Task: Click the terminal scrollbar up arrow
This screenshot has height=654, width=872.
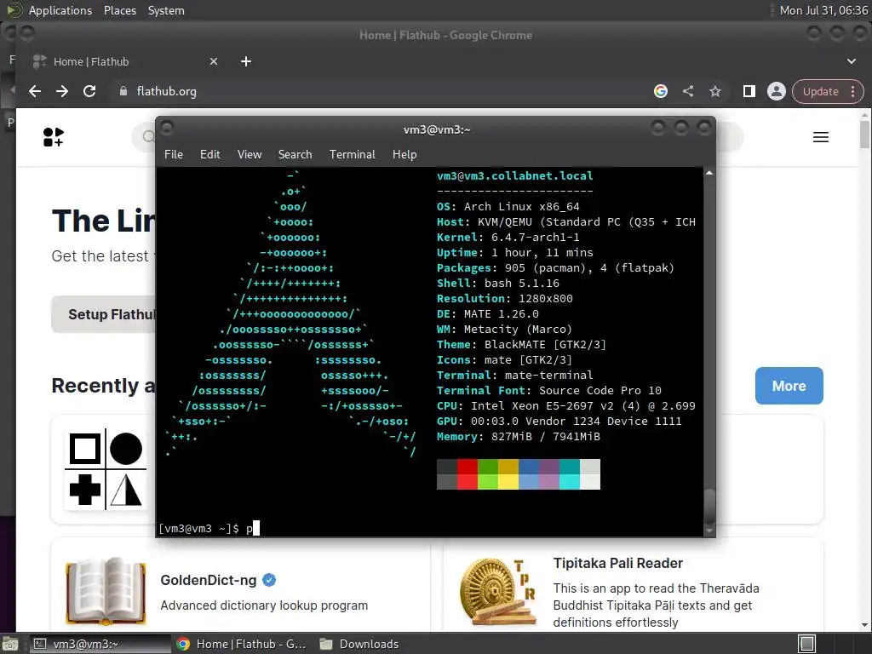Action: click(x=709, y=173)
